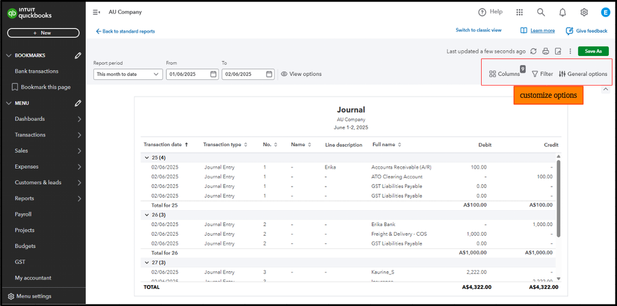This screenshot has width=617, height=306.
Task: Collapse the group 26 rows
Action: [x=146, y=215]
